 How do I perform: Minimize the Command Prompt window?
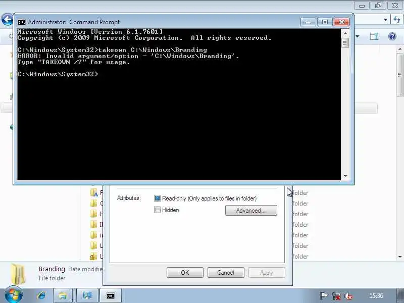308,22
